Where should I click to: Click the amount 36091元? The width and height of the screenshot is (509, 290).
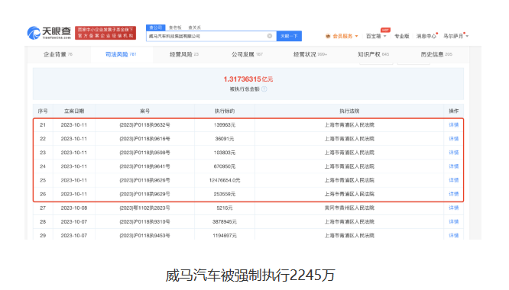click(225, 139)
